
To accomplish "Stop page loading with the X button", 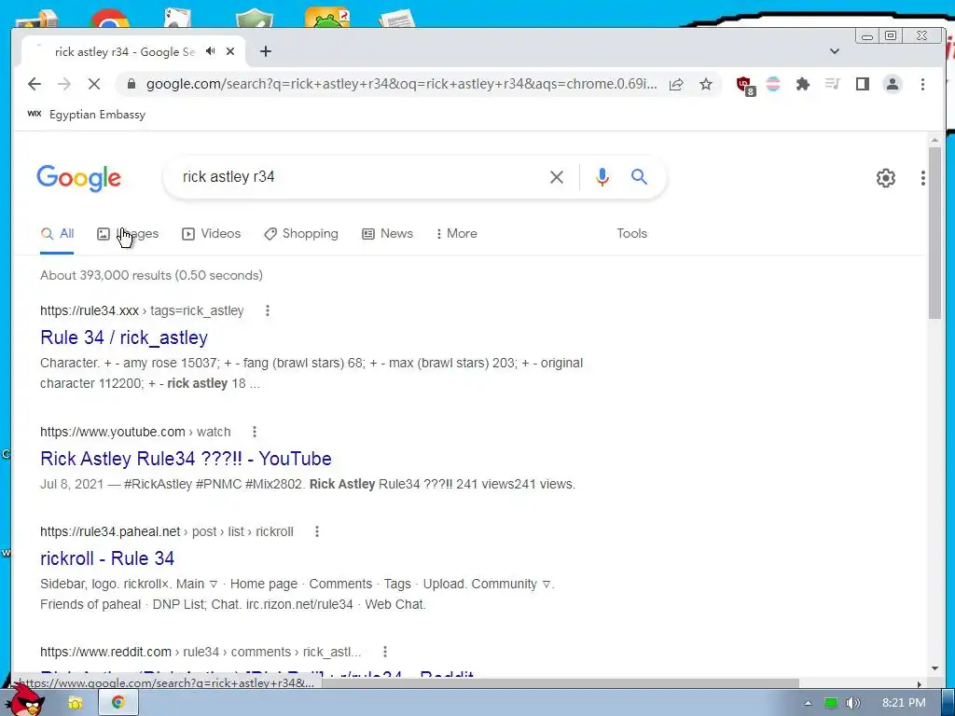I will coord(94,84).
